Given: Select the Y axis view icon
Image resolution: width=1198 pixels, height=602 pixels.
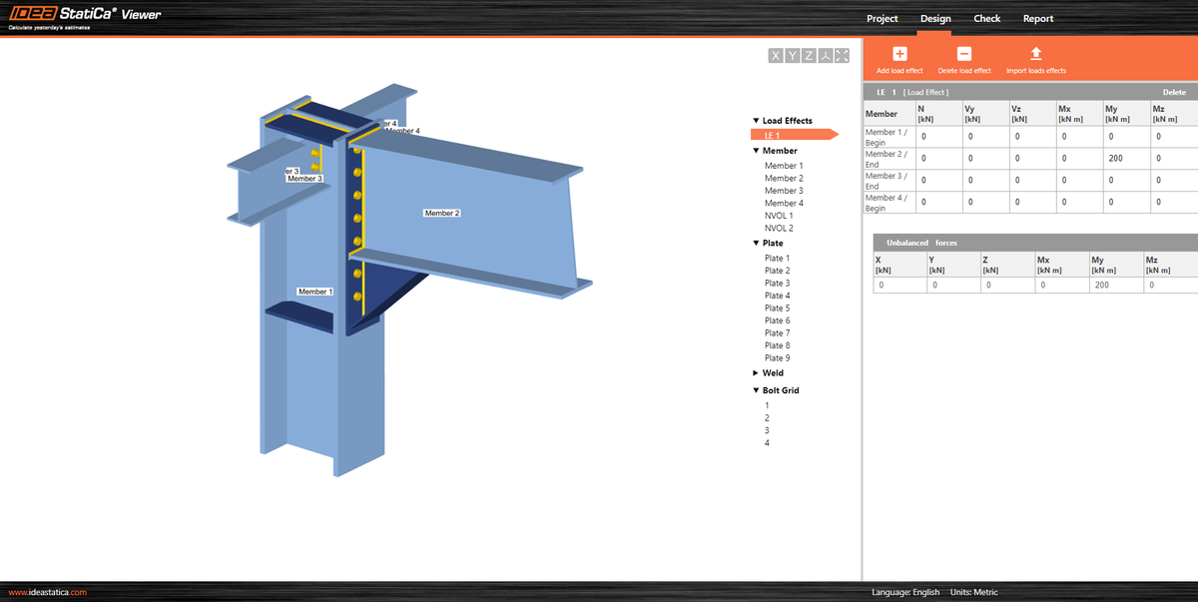Looking at the screenshot, I should 791,56.
